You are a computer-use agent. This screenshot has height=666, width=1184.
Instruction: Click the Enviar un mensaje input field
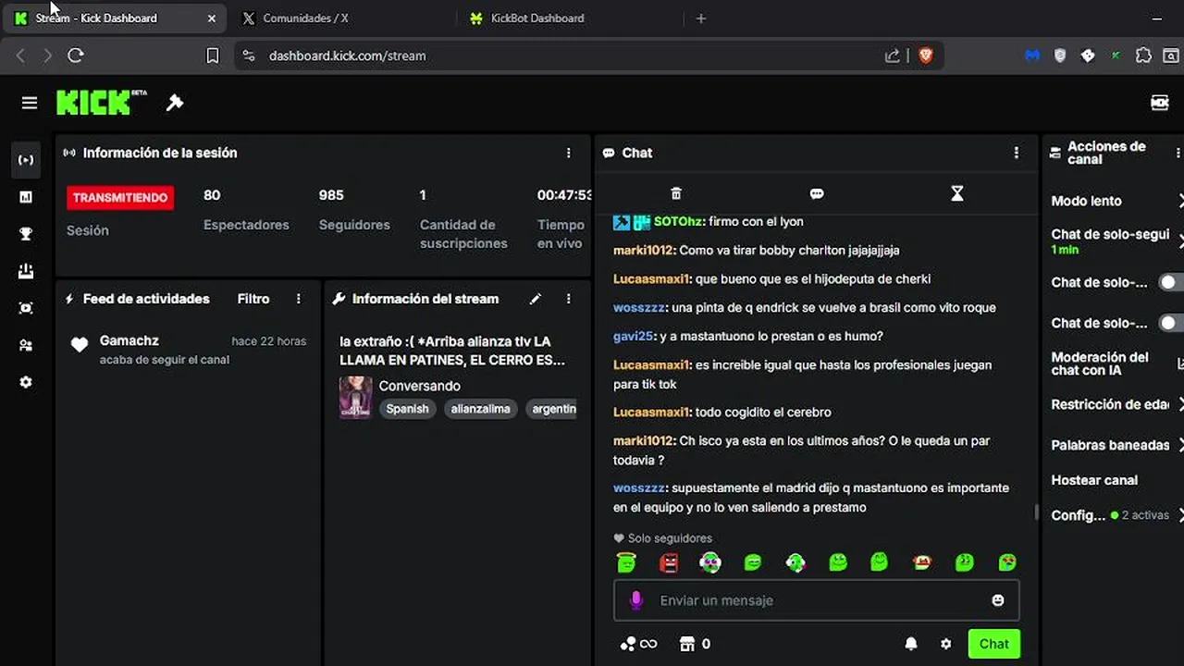click(x=817, y=600)
